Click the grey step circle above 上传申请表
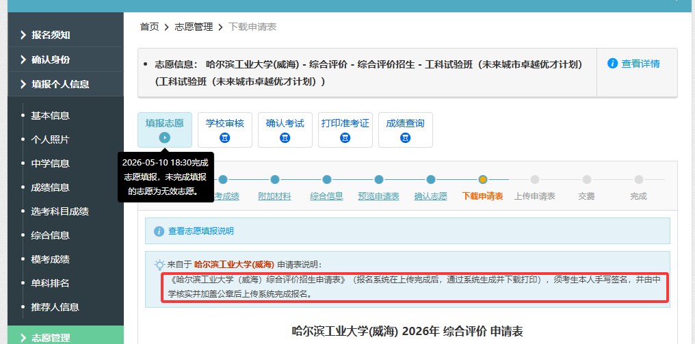Viewport: 695px width, 344px height. pyautogui.click(x=534, y=180)
